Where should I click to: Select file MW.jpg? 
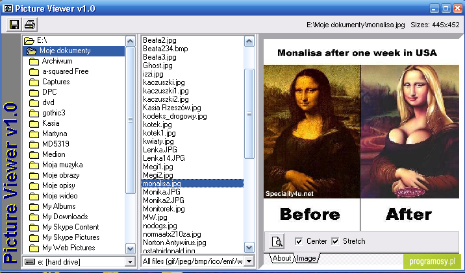[155, 217]
